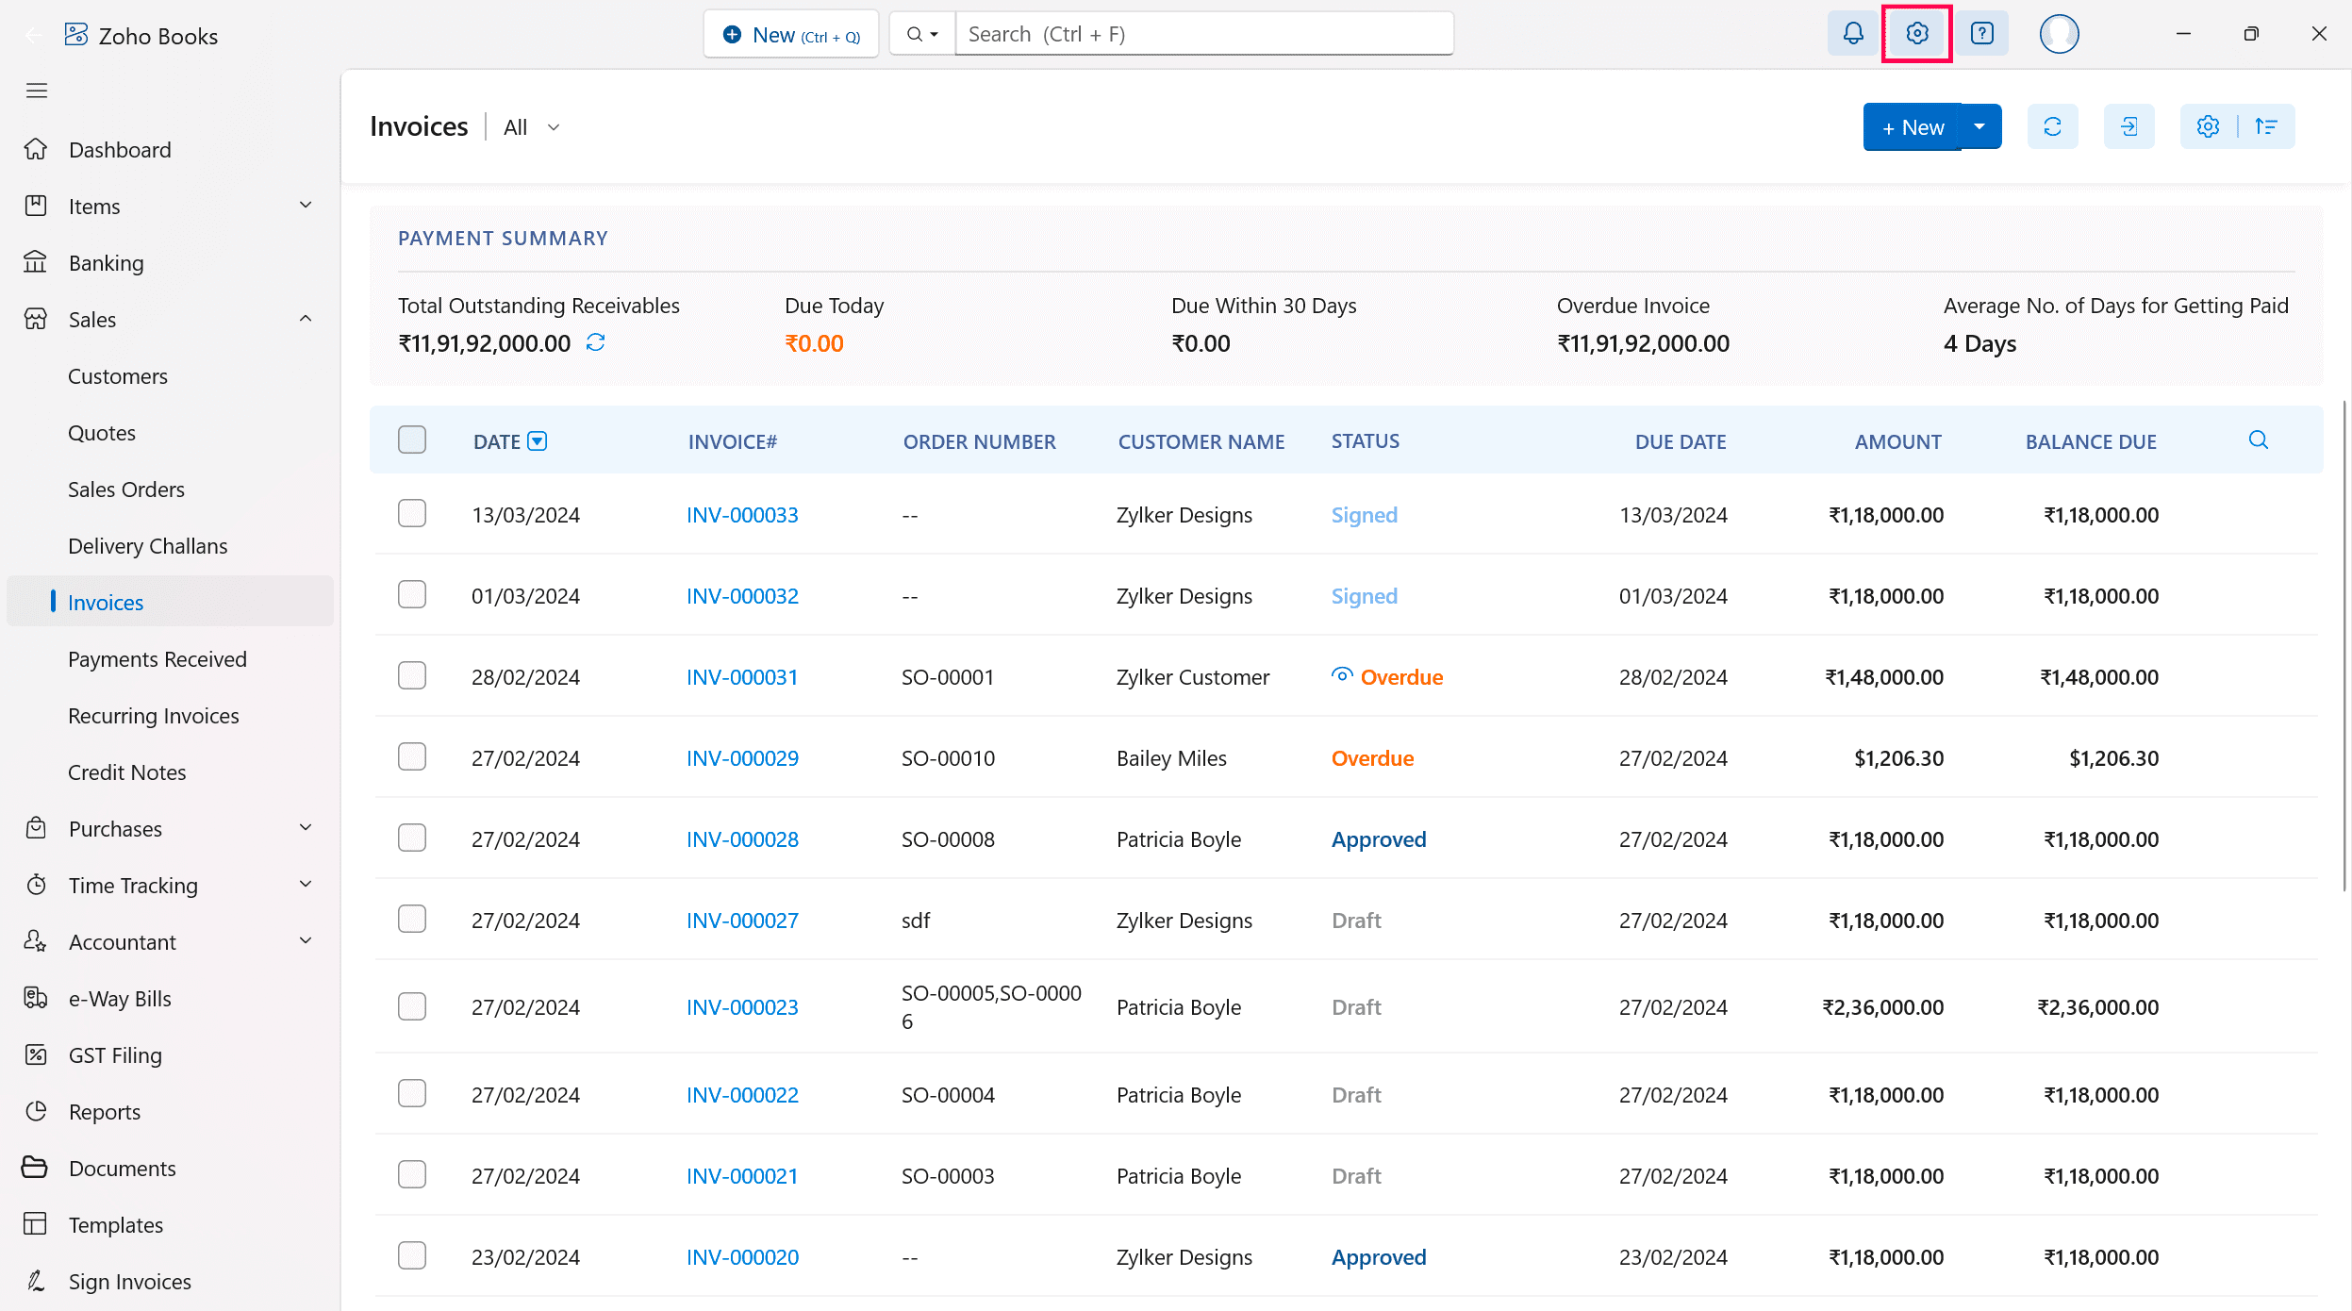Click the table column search magnifier icon
Viewport: 2352px width, 1311px height.
2258,440
